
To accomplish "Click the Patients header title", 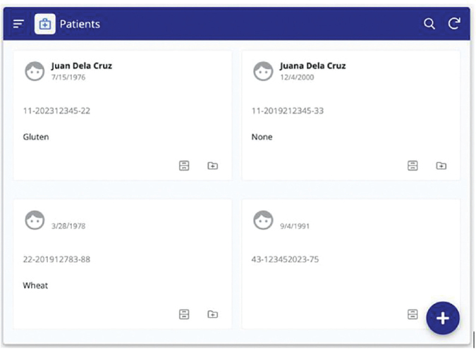I will click(80, 24).
